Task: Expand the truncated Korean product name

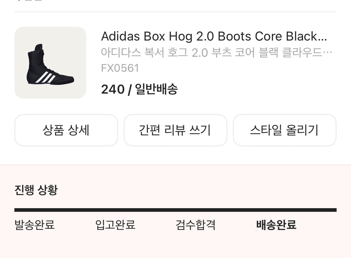Action: (x=217, y=52)
